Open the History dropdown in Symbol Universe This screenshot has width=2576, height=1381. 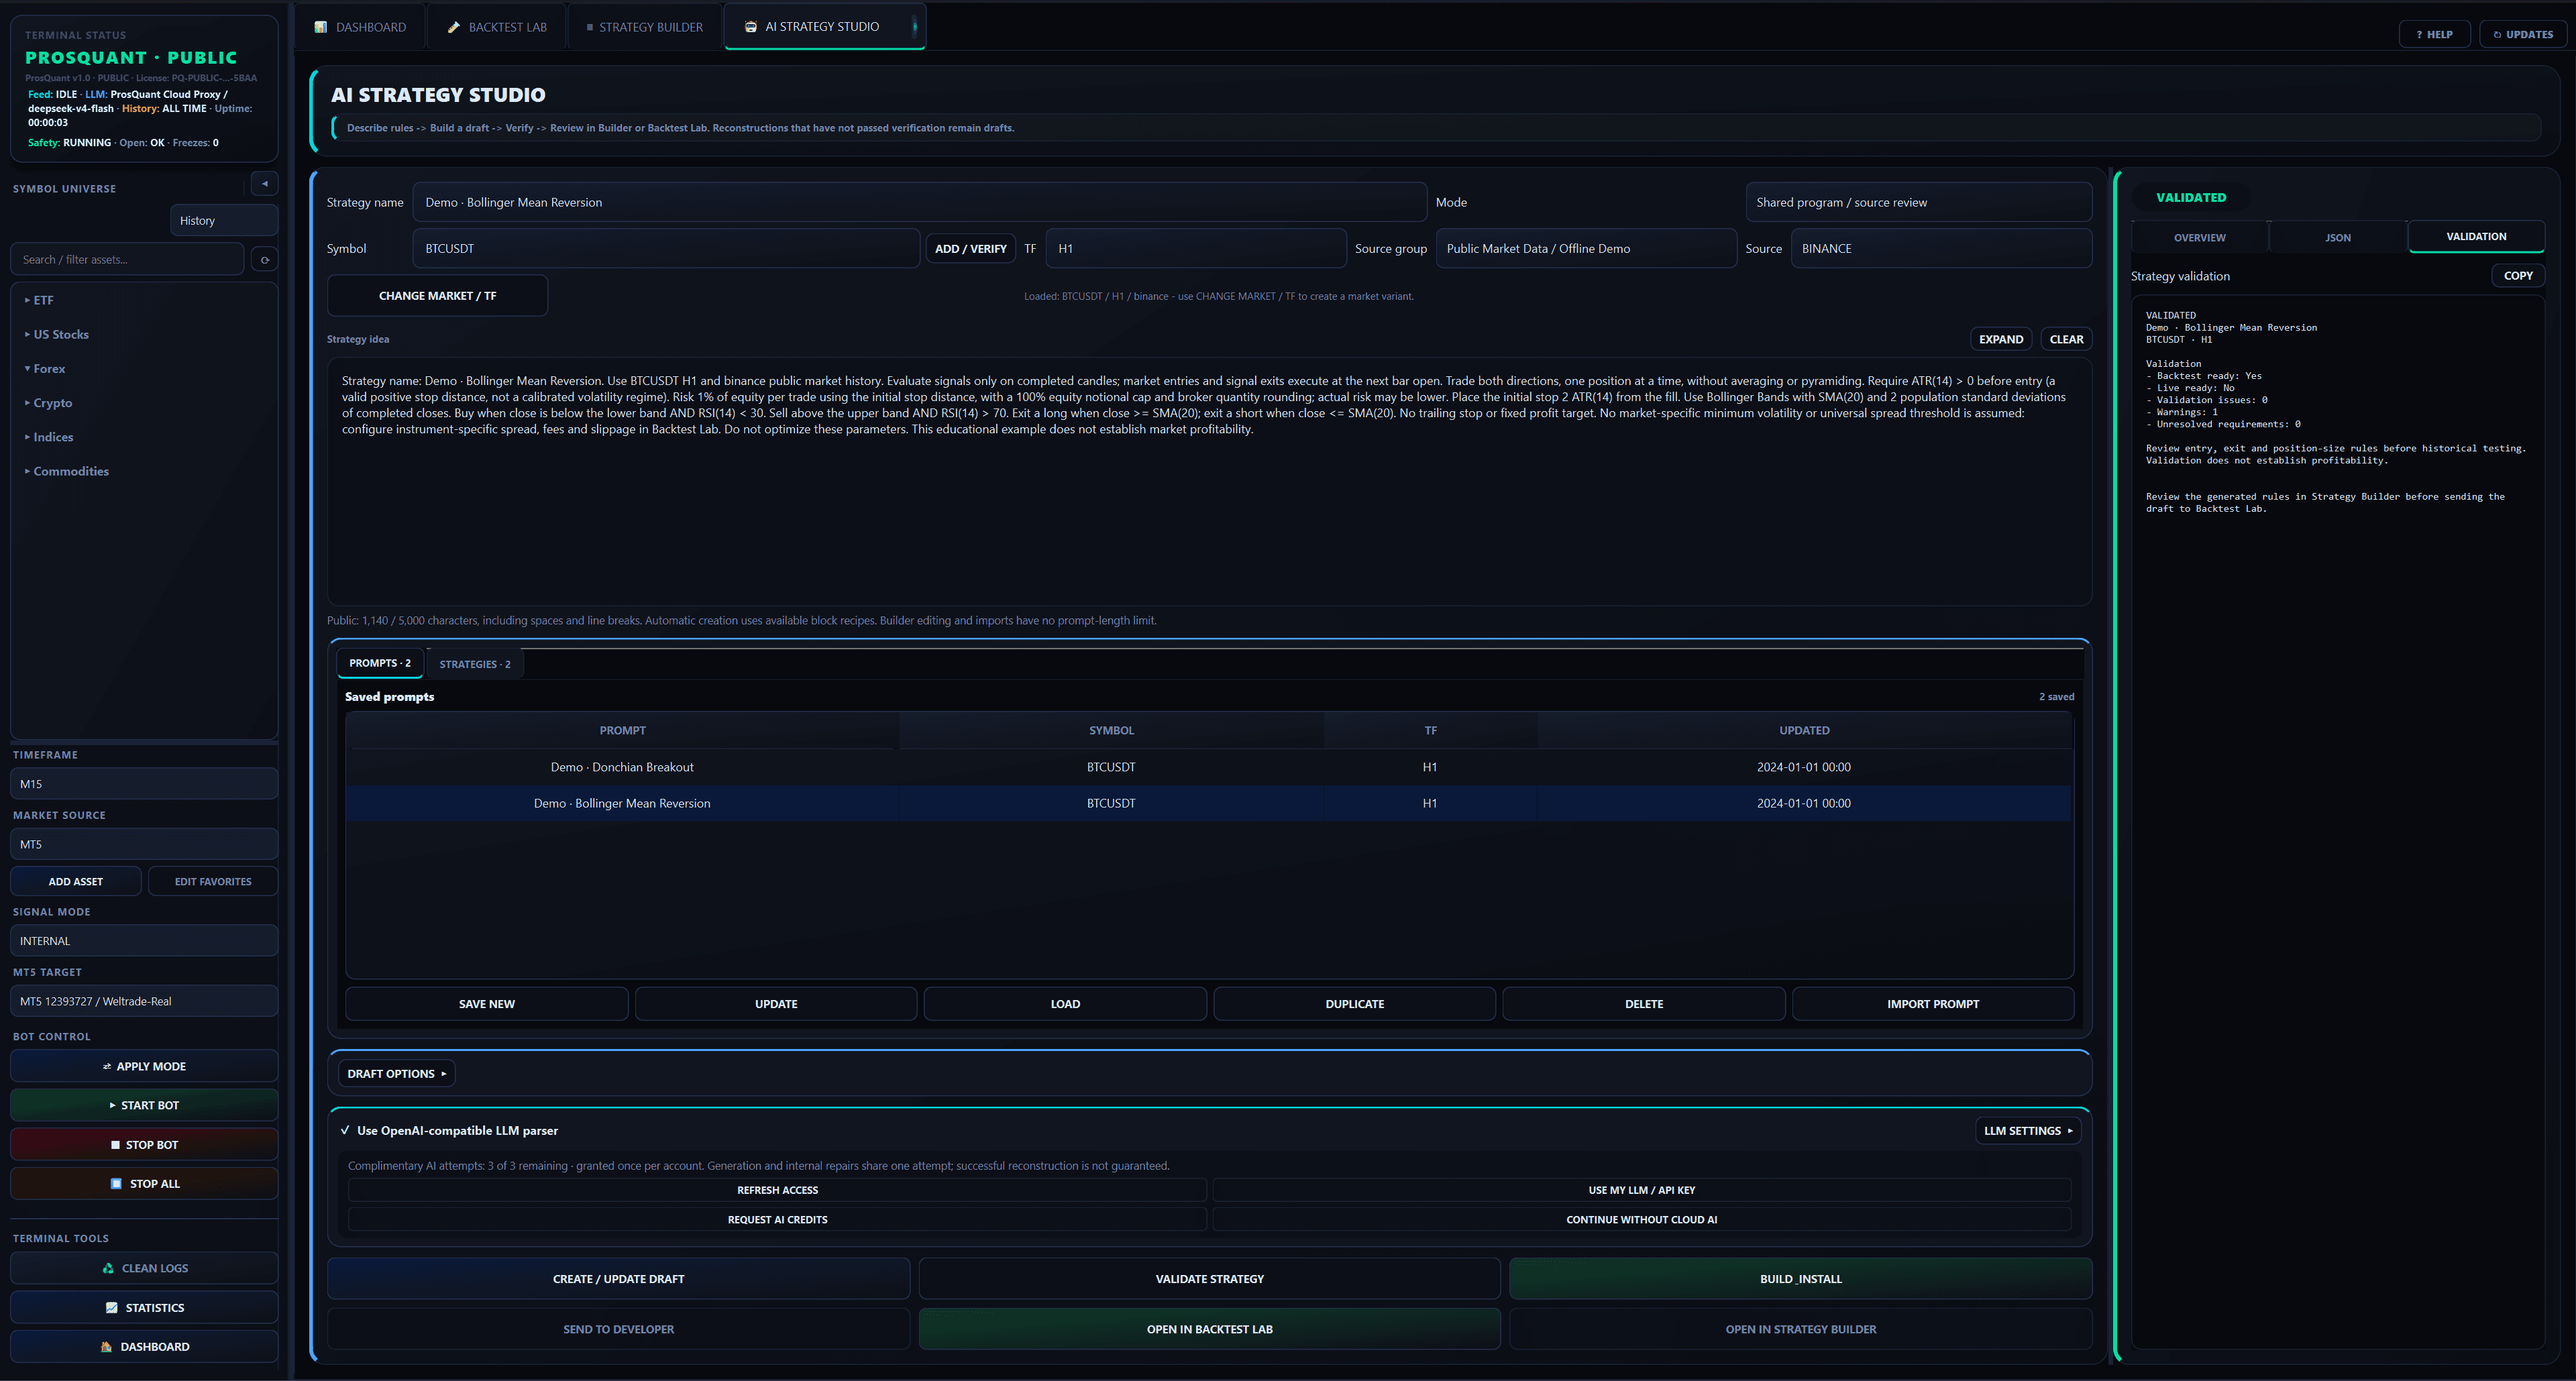click(x=224, y=221)
